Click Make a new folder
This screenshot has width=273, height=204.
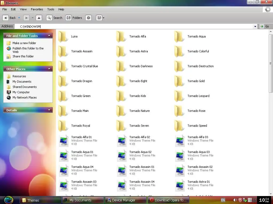24,43
